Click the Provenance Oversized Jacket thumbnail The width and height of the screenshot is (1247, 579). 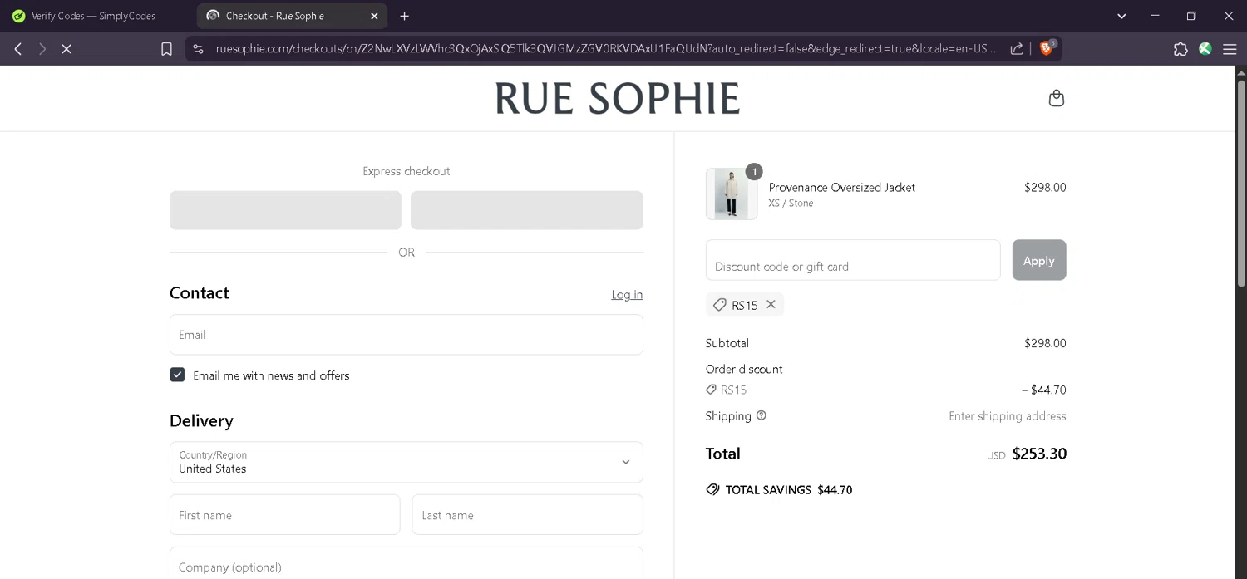click(732, 194)
